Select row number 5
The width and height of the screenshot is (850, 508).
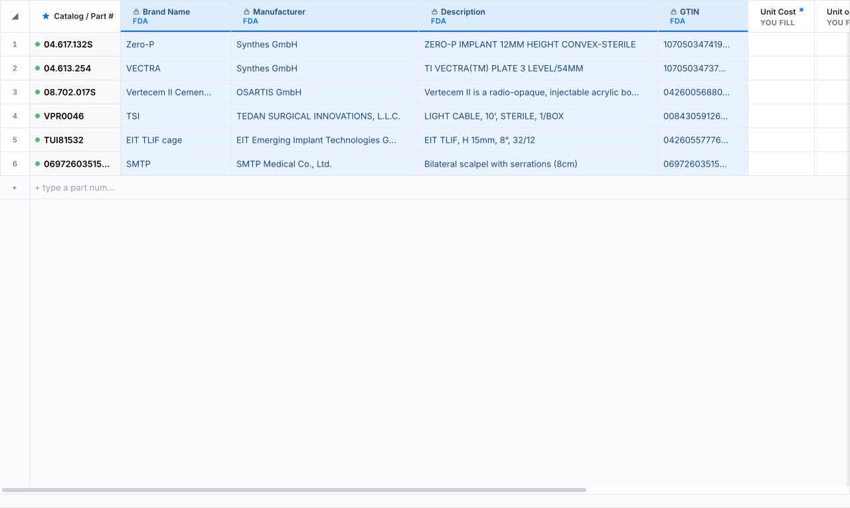pos(15,140)
